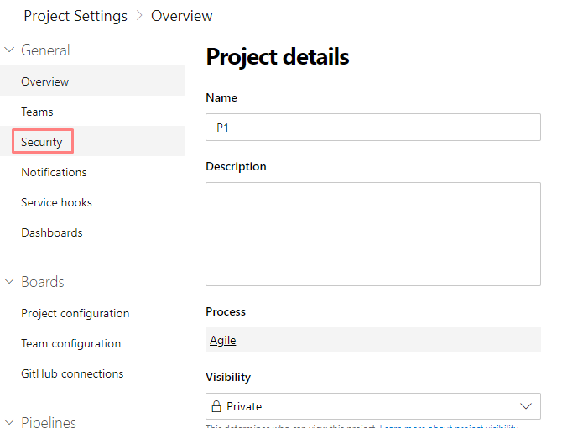
Task: Open the Teams settings page
Action: coord(37,112)
